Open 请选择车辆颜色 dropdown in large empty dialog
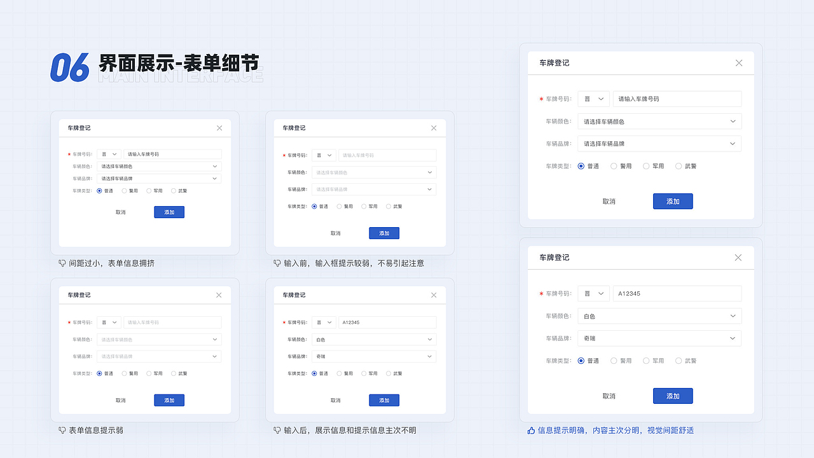Image resolution: width=814 pixels, height=458 pixels. [659, 121]
